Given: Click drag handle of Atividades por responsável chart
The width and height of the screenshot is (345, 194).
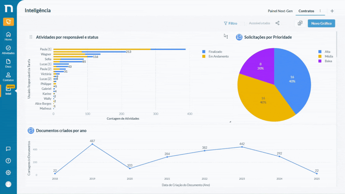Looking at the screenshot, I should 31,37.
